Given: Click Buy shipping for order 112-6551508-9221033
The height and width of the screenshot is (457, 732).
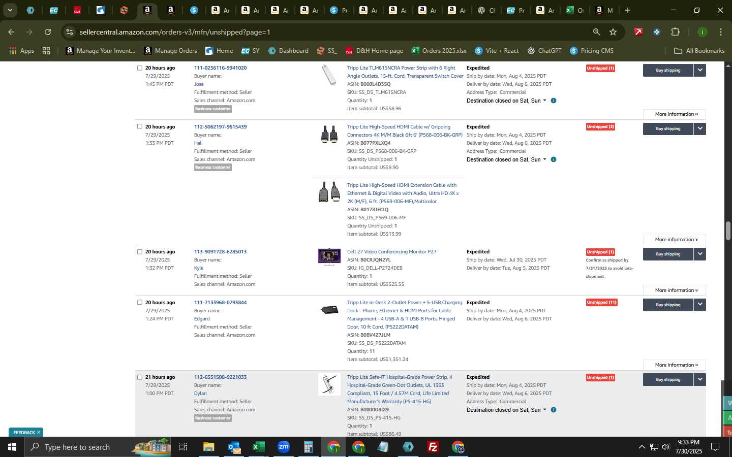Looking at the screenshot, I should 668,379.
